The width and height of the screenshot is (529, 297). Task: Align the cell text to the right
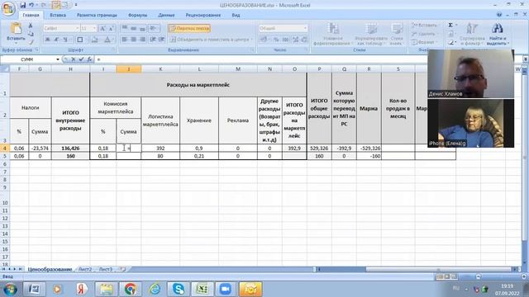(142, 40)
